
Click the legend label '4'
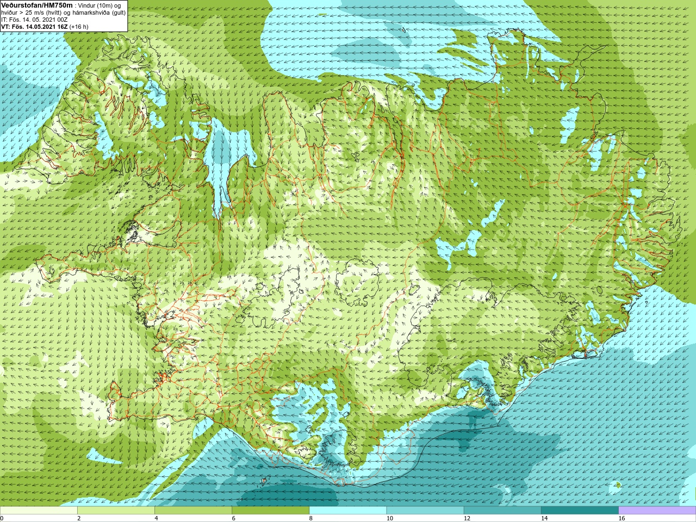(x=157, y=518)
